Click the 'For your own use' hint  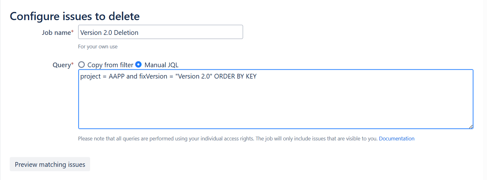click(x=98, y=47)
